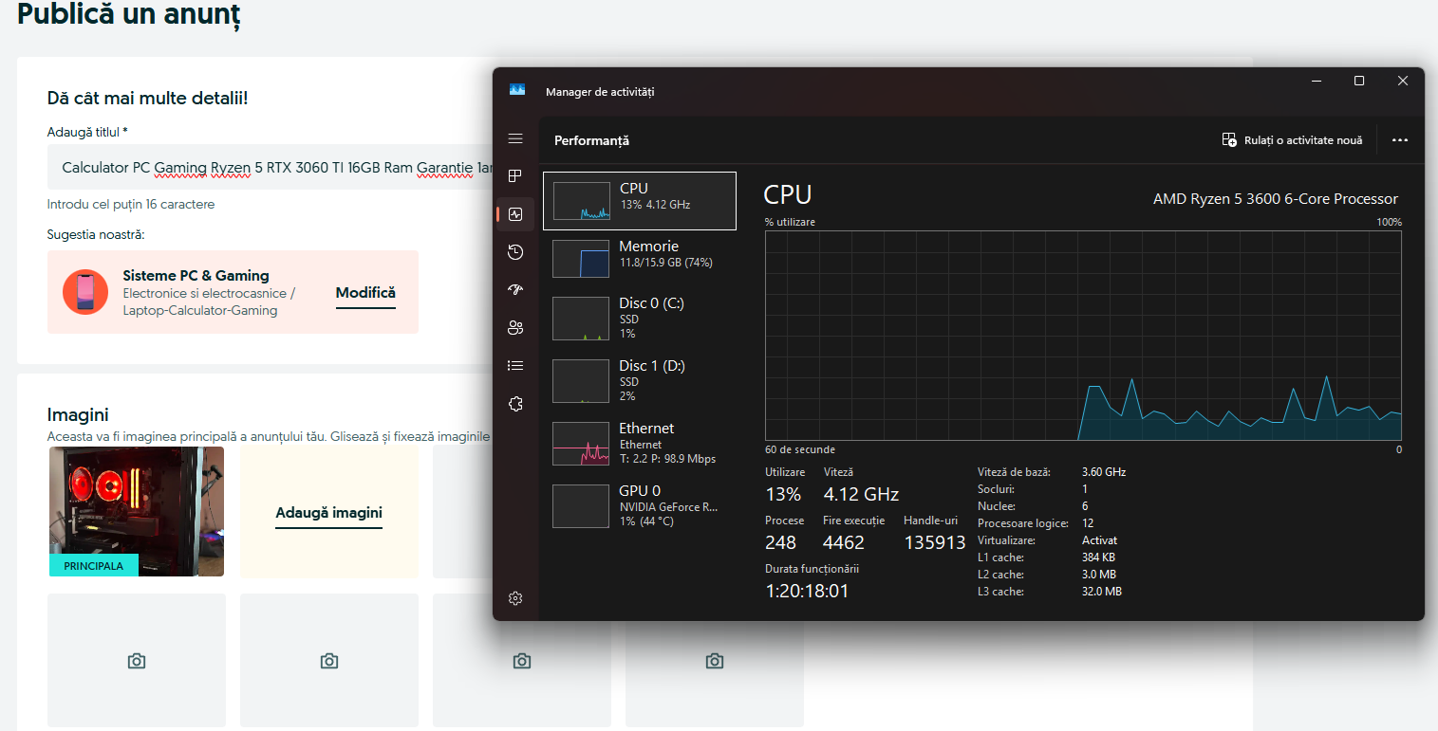The width and height of the screenshot is (1438, 731).
Task: Select the CPU performance entry
Action: 640,201
